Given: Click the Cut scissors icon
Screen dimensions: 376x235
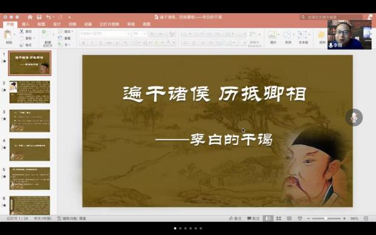Looking at the screenshot, I should 22,31.
